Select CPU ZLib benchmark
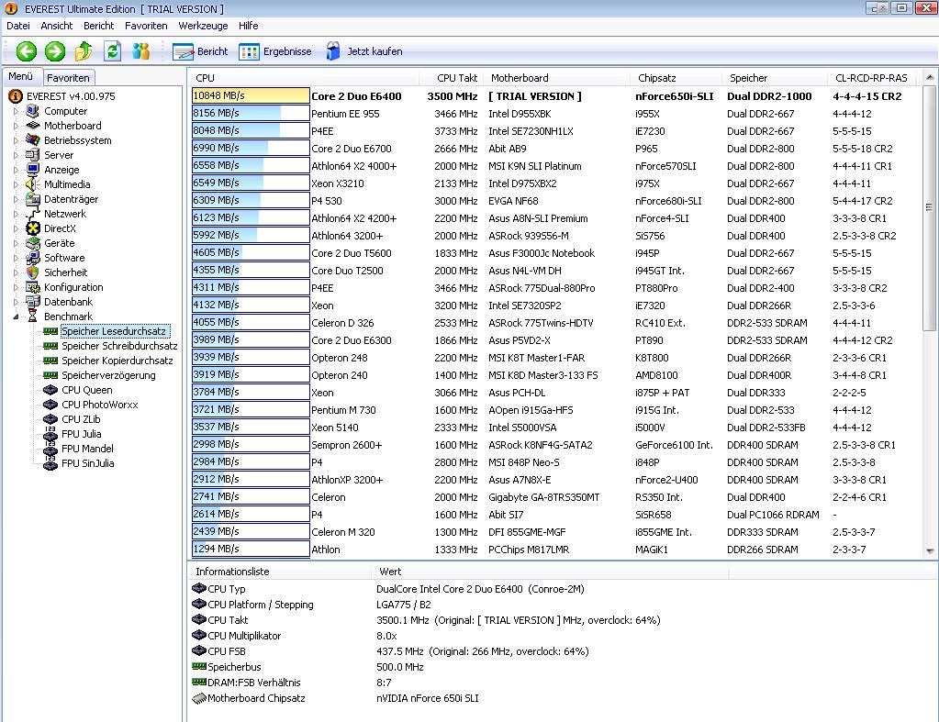 [x=81, y=419]
